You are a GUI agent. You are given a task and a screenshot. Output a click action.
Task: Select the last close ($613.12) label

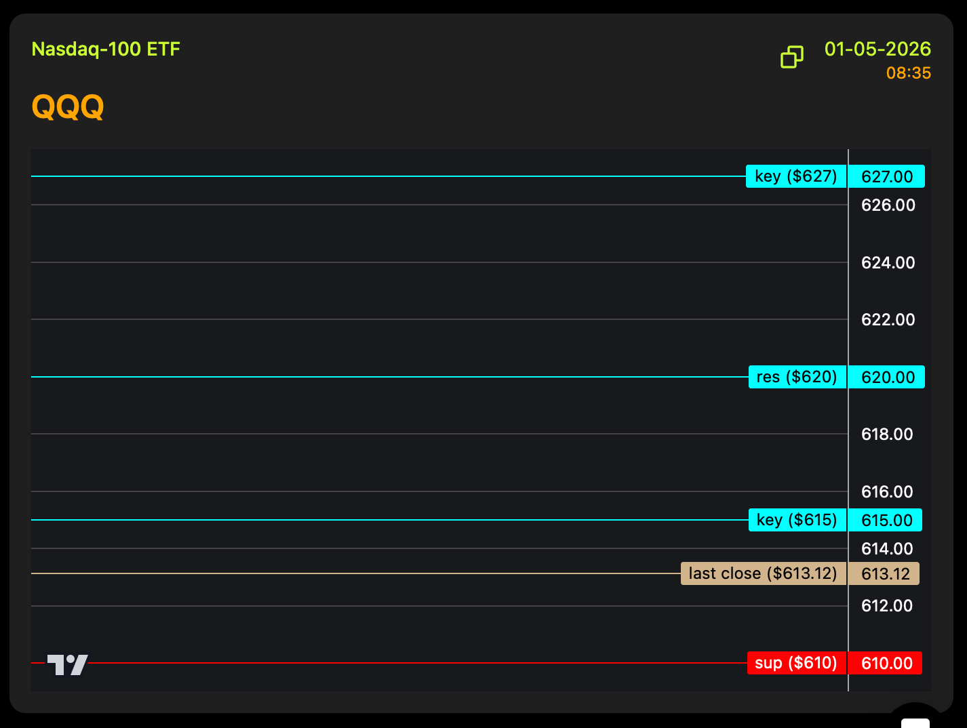point(763,573)
